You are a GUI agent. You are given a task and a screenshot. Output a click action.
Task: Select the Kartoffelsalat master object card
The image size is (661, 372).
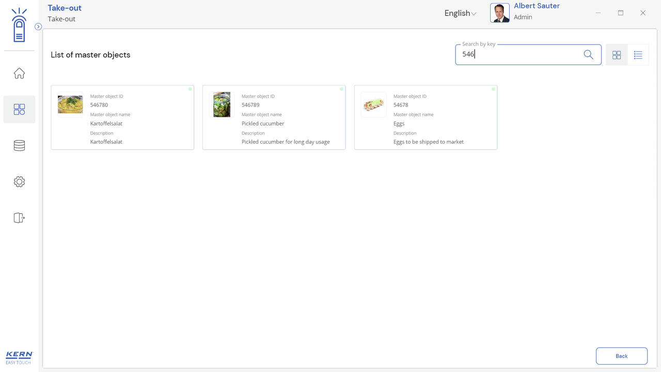coord(122,118)
